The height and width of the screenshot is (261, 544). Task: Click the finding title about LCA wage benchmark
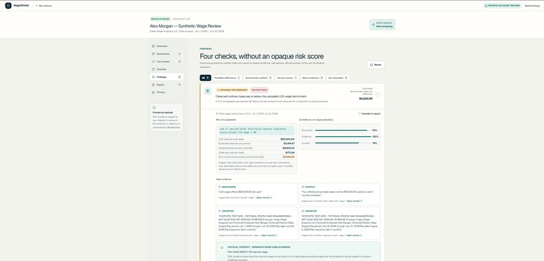[x=261, y=96]
